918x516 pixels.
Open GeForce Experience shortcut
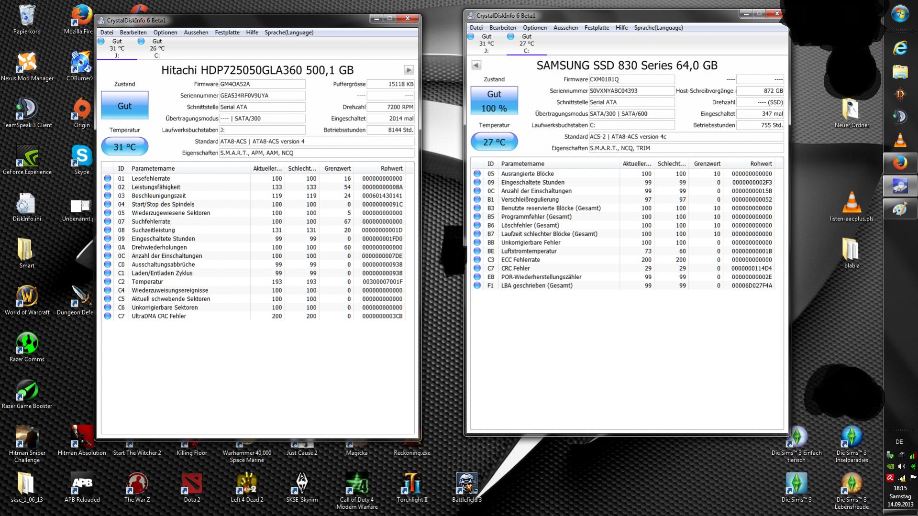(27, 160)
